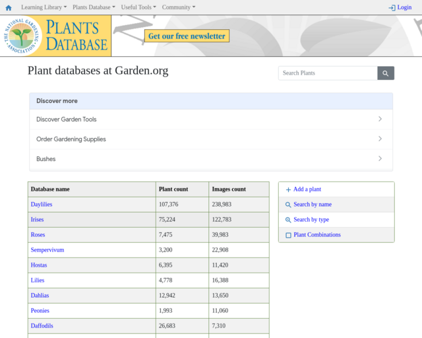422x338 pixels.
Task: Click the chevron on the Bushes row
Action: tap(380, 158)
